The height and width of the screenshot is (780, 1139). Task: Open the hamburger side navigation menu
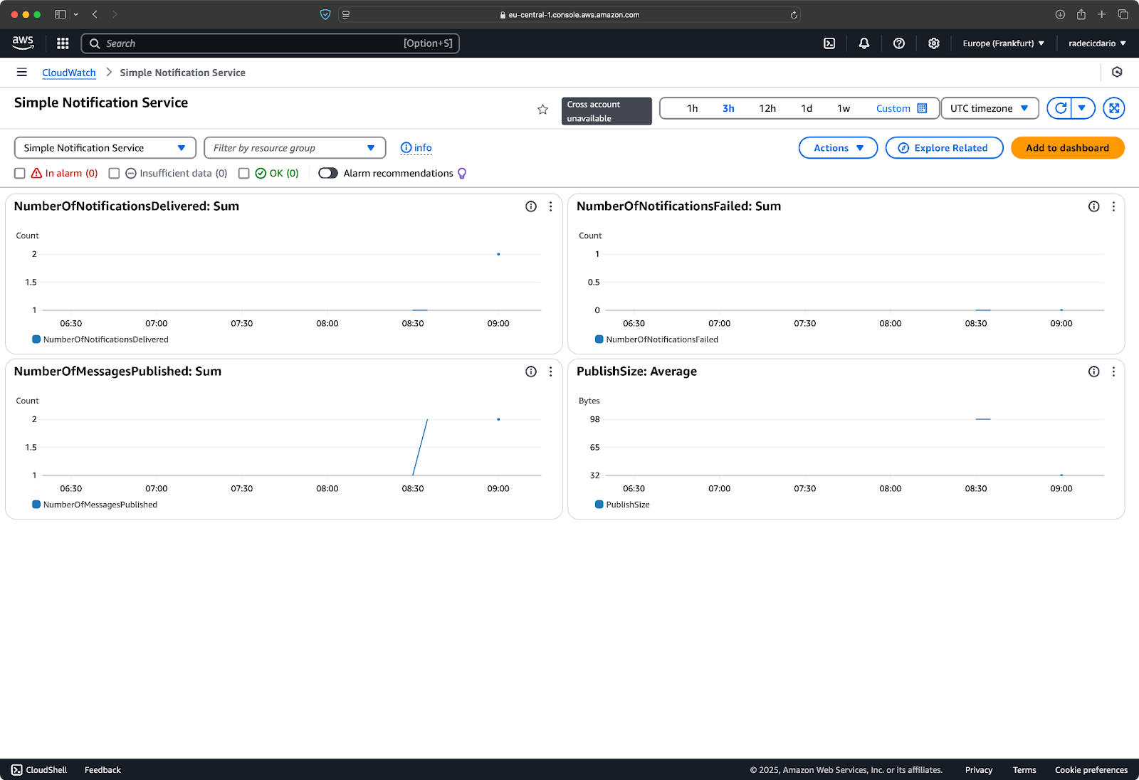(x=22, y=72)
